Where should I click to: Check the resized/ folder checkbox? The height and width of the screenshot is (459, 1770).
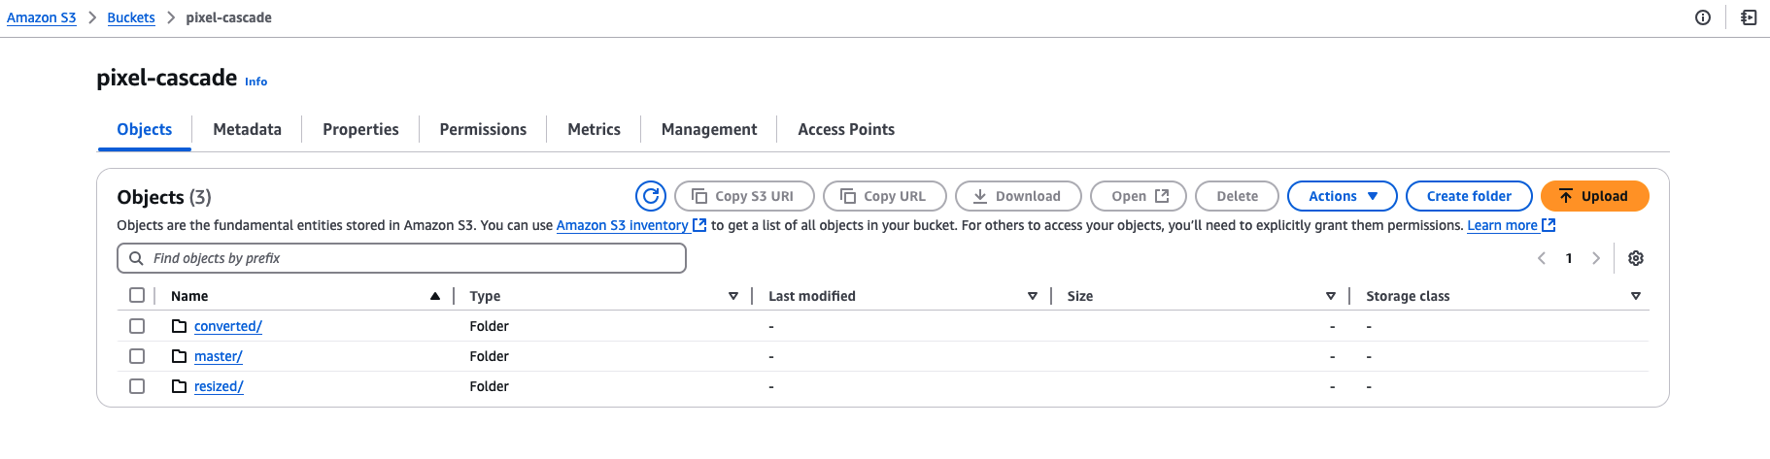(137, 386)
